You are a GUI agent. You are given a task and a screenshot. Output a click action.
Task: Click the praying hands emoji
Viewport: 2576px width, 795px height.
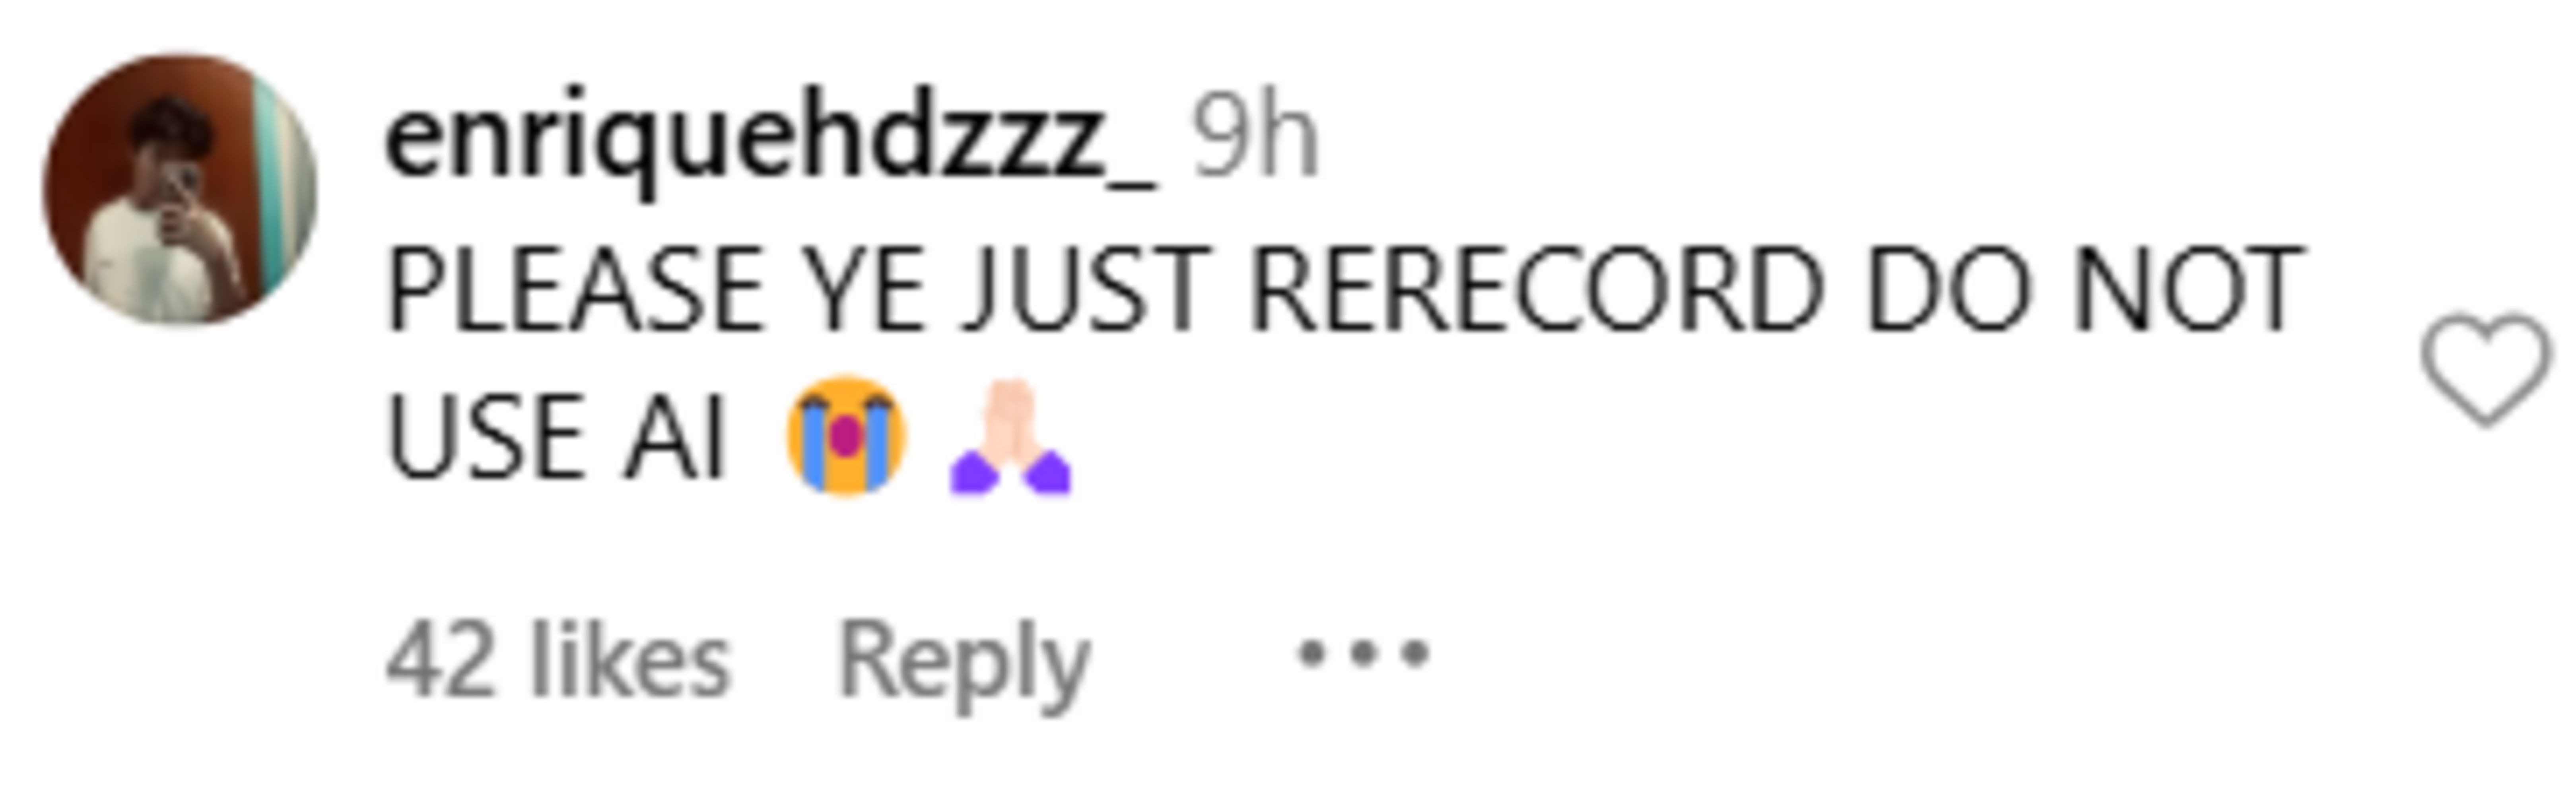[1010, 436]
